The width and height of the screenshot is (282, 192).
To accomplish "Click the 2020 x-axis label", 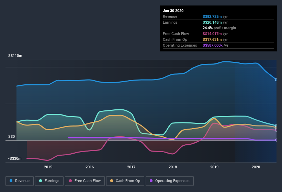I will [x=256, y=167].
